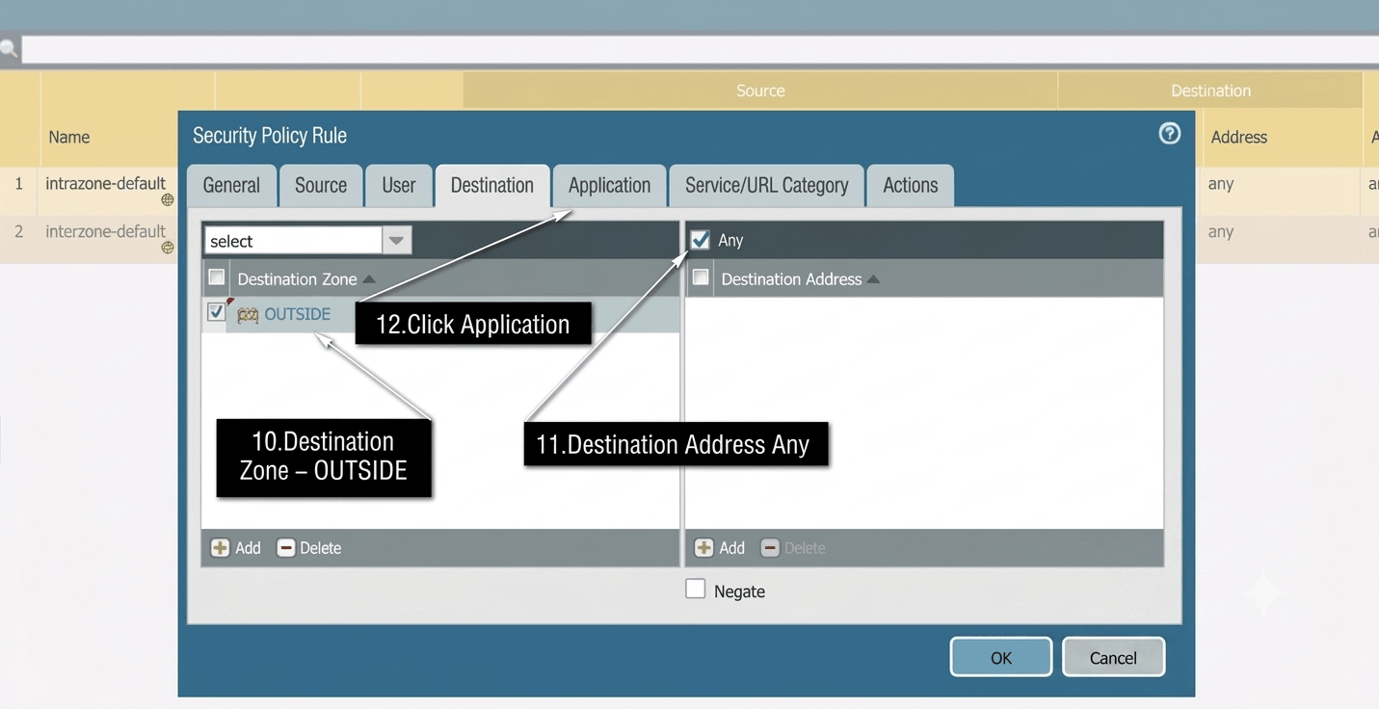Screen dimensions: 1379x709
Task: Open the Application tab
Action: coord(609,185)
